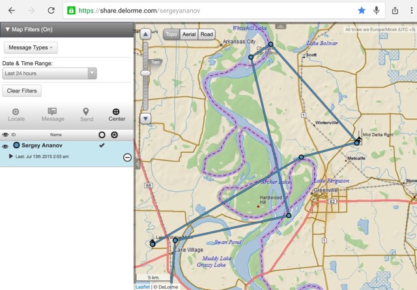Switch map to Road view
417x290 pixels.
(207, 34)
